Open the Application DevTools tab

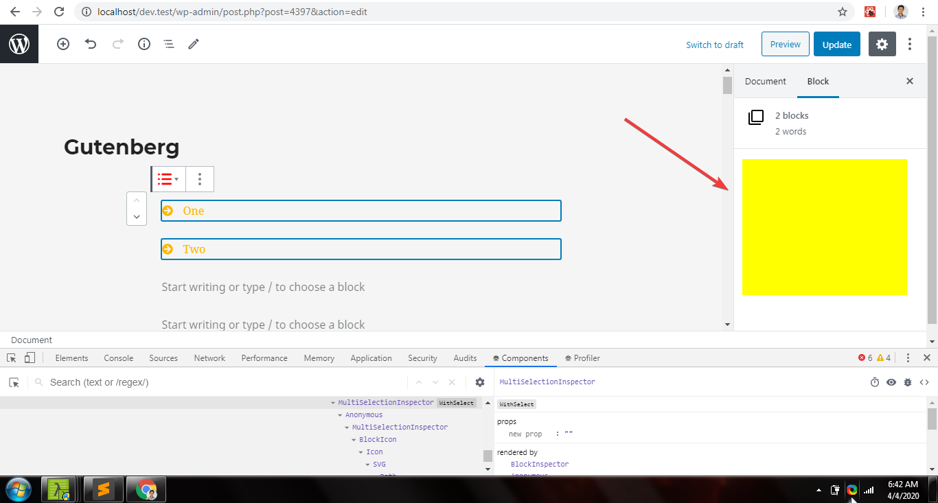pos(371,358)
